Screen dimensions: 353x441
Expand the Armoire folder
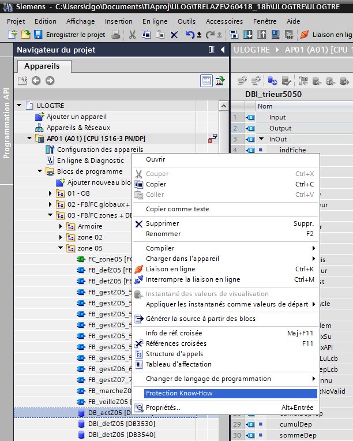[61, 226]
